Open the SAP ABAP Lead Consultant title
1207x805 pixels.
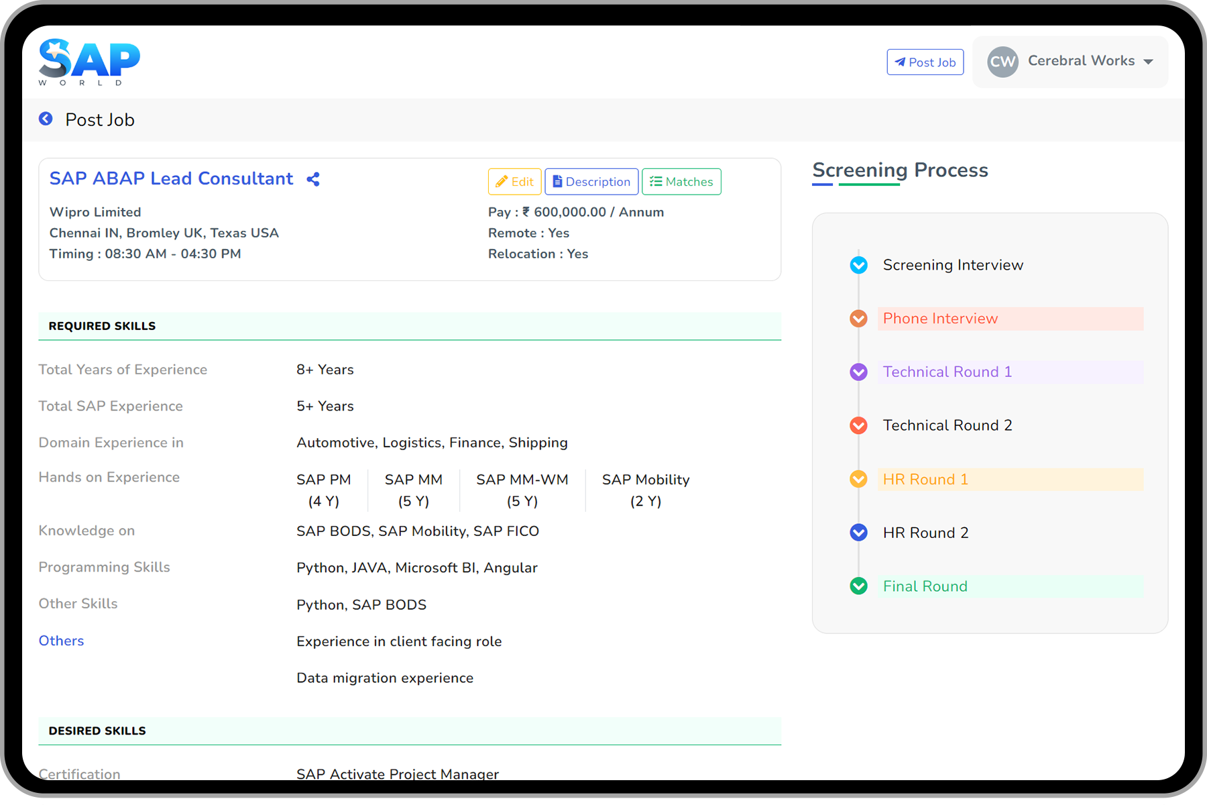[x=172, y=178]
